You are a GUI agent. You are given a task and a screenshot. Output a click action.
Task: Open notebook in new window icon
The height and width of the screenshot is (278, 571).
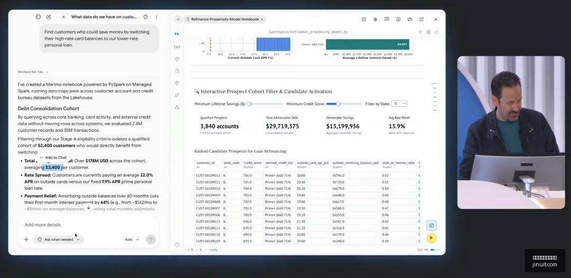click(x=421, y=20)
